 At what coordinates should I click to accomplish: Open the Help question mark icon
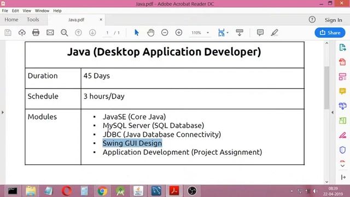click(312, 20)
